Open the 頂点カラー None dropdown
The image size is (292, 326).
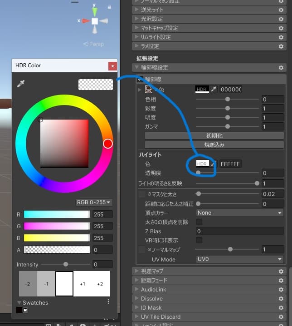click(x=239, y=213)
